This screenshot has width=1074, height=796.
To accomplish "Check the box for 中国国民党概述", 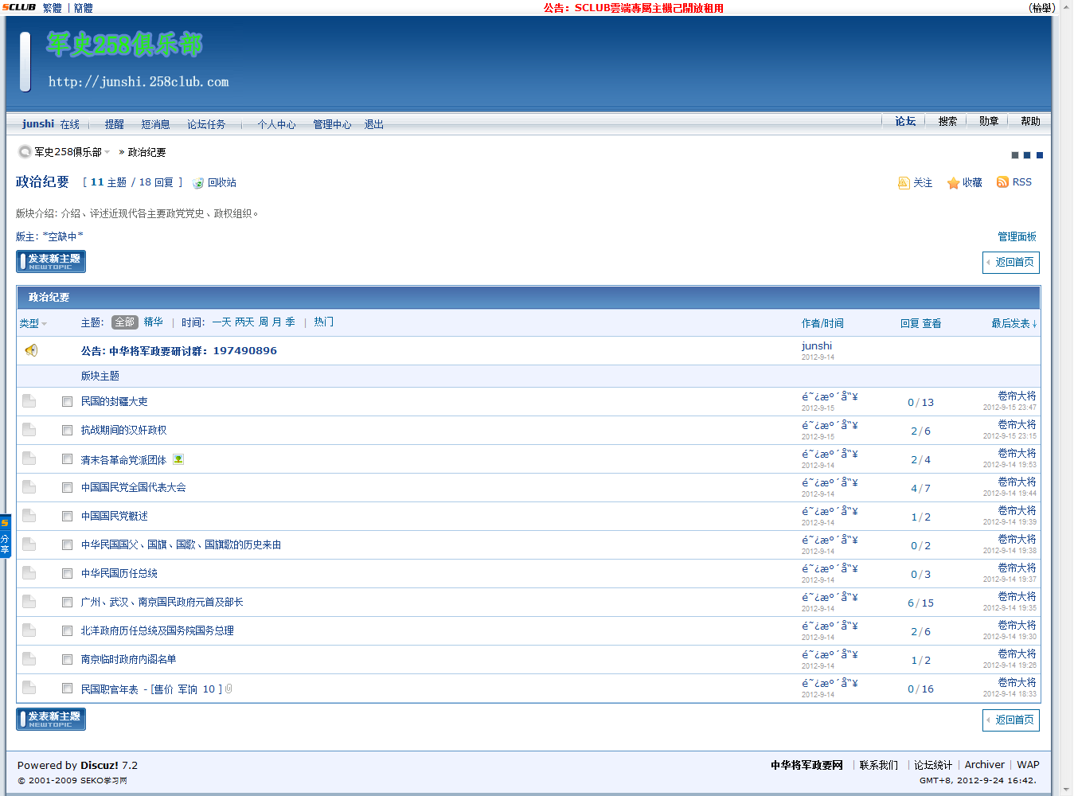I will click(68, 517).
